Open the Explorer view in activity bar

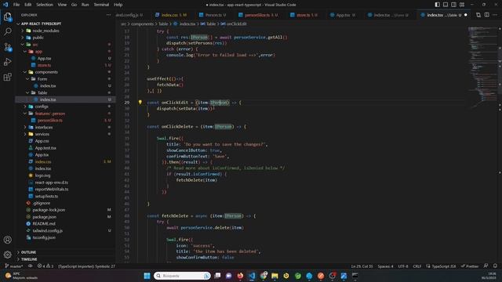pyautogui.click(x=7, y=16)
